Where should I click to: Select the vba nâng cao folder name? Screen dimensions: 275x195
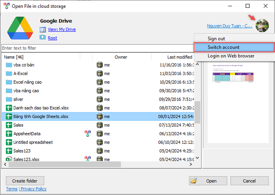(26, 91)
